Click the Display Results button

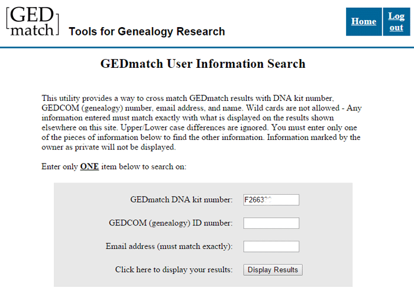coord(273,270)
